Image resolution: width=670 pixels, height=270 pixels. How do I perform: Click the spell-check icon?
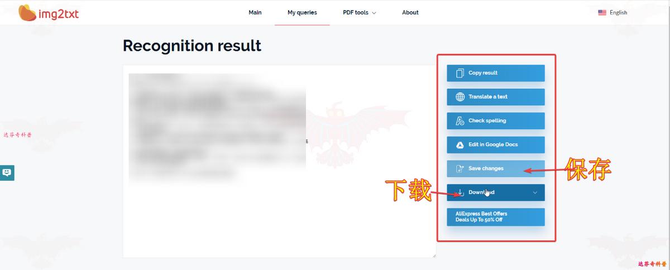(460, 120)
